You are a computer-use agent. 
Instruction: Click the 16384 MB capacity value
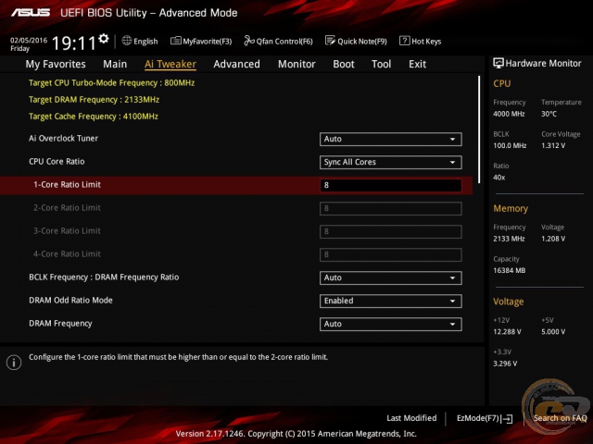[x=509, y=270]
